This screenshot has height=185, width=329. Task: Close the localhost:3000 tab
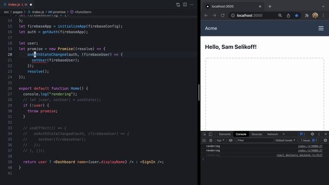260,7
